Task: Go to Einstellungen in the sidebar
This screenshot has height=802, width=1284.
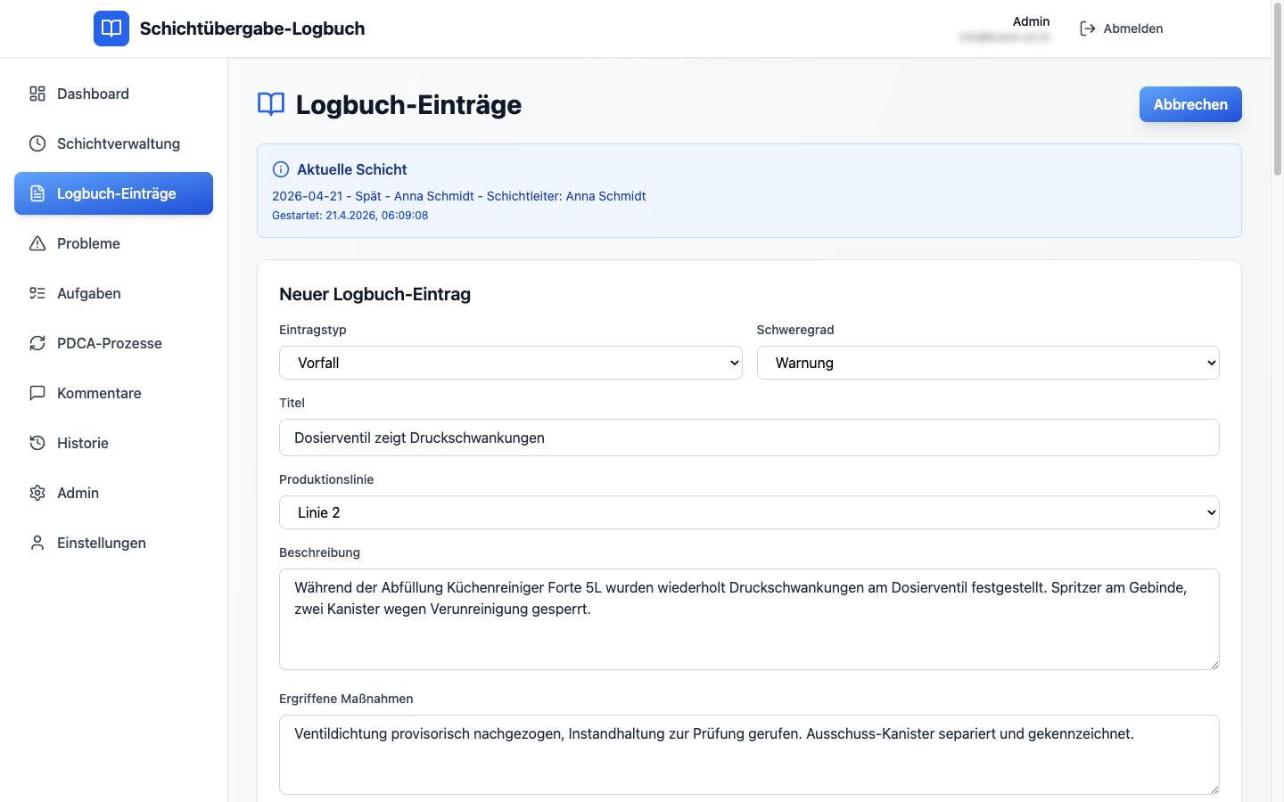Action: (x=101, y=543)
